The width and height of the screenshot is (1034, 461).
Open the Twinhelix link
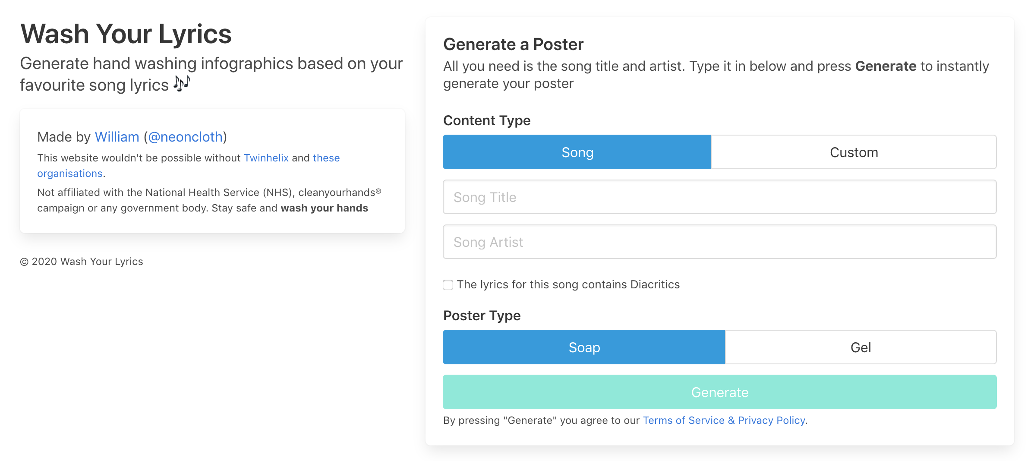coord(266,158)
